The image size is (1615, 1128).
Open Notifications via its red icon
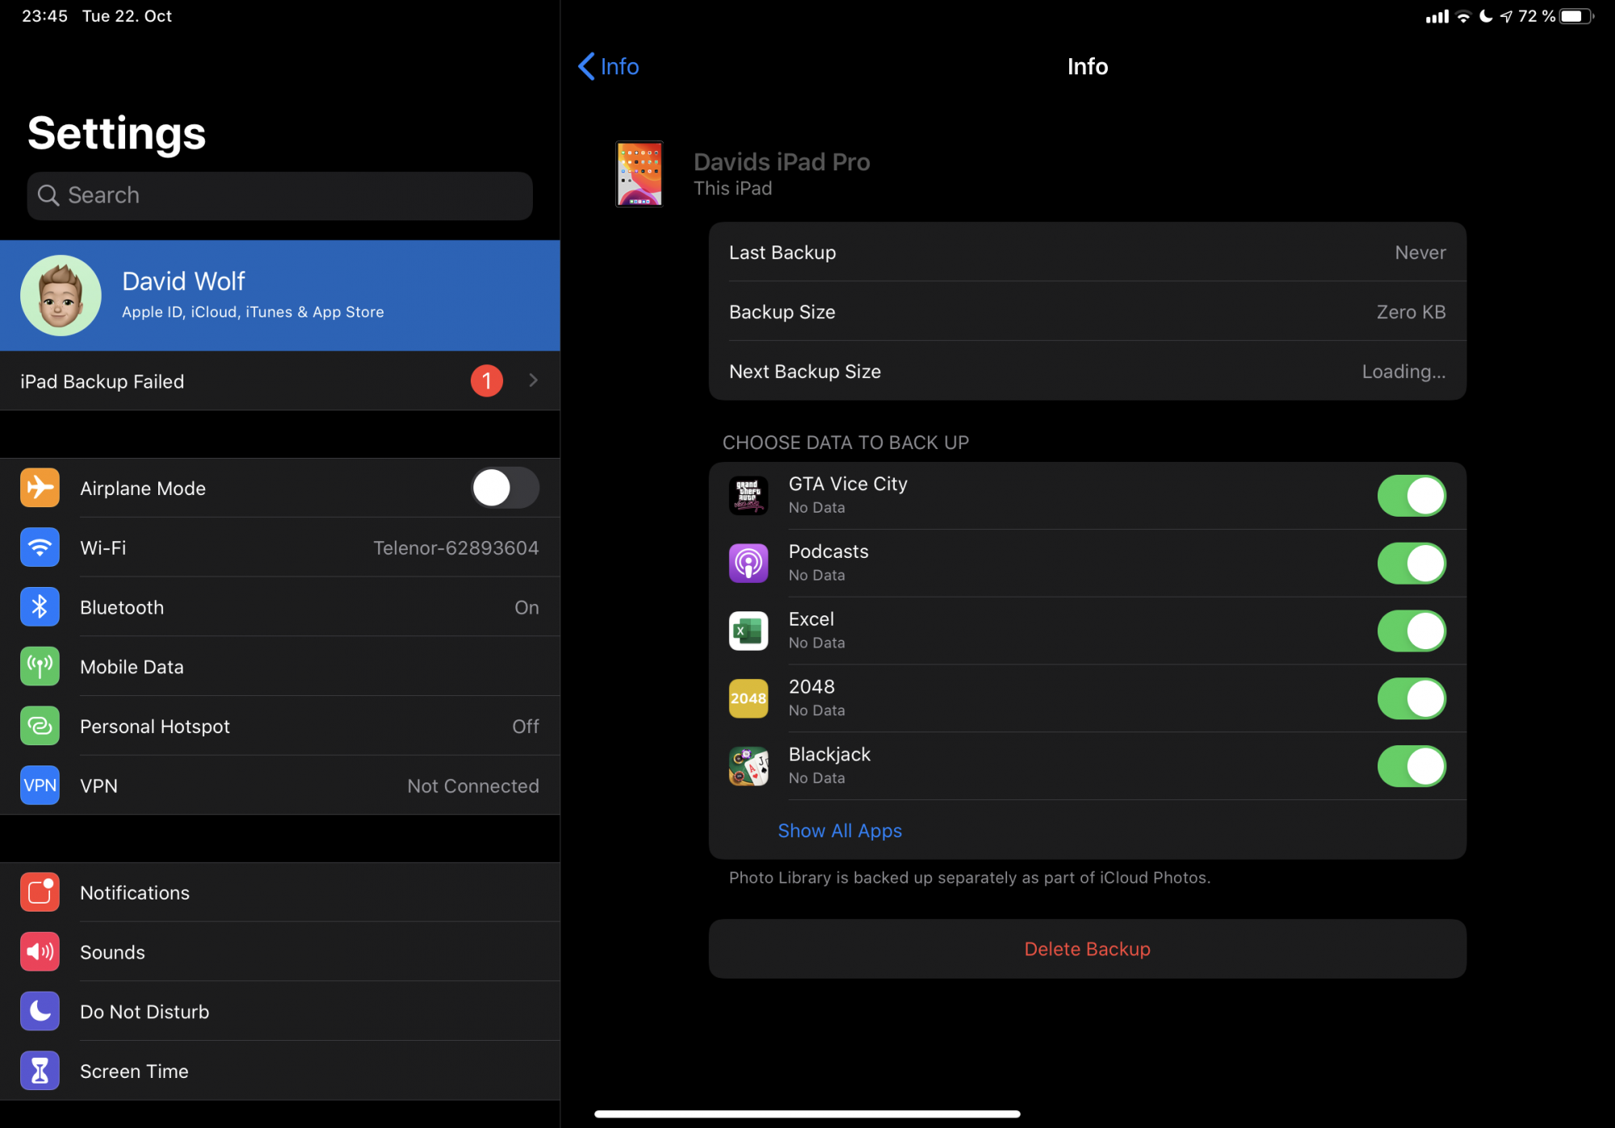[x=40, y=892]
